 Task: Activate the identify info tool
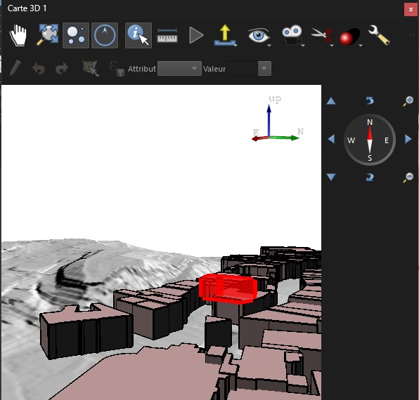point(138,36)
